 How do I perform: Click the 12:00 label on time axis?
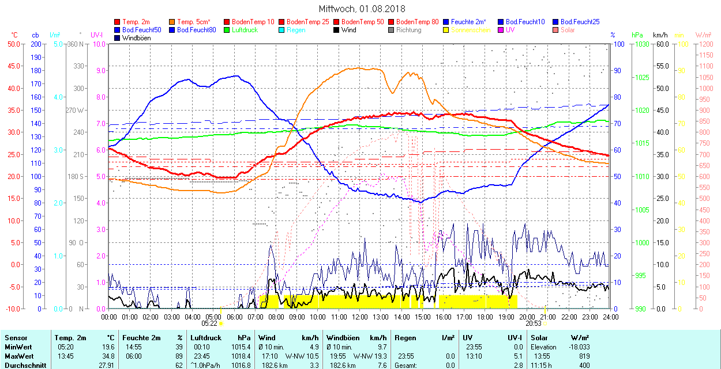360,317
